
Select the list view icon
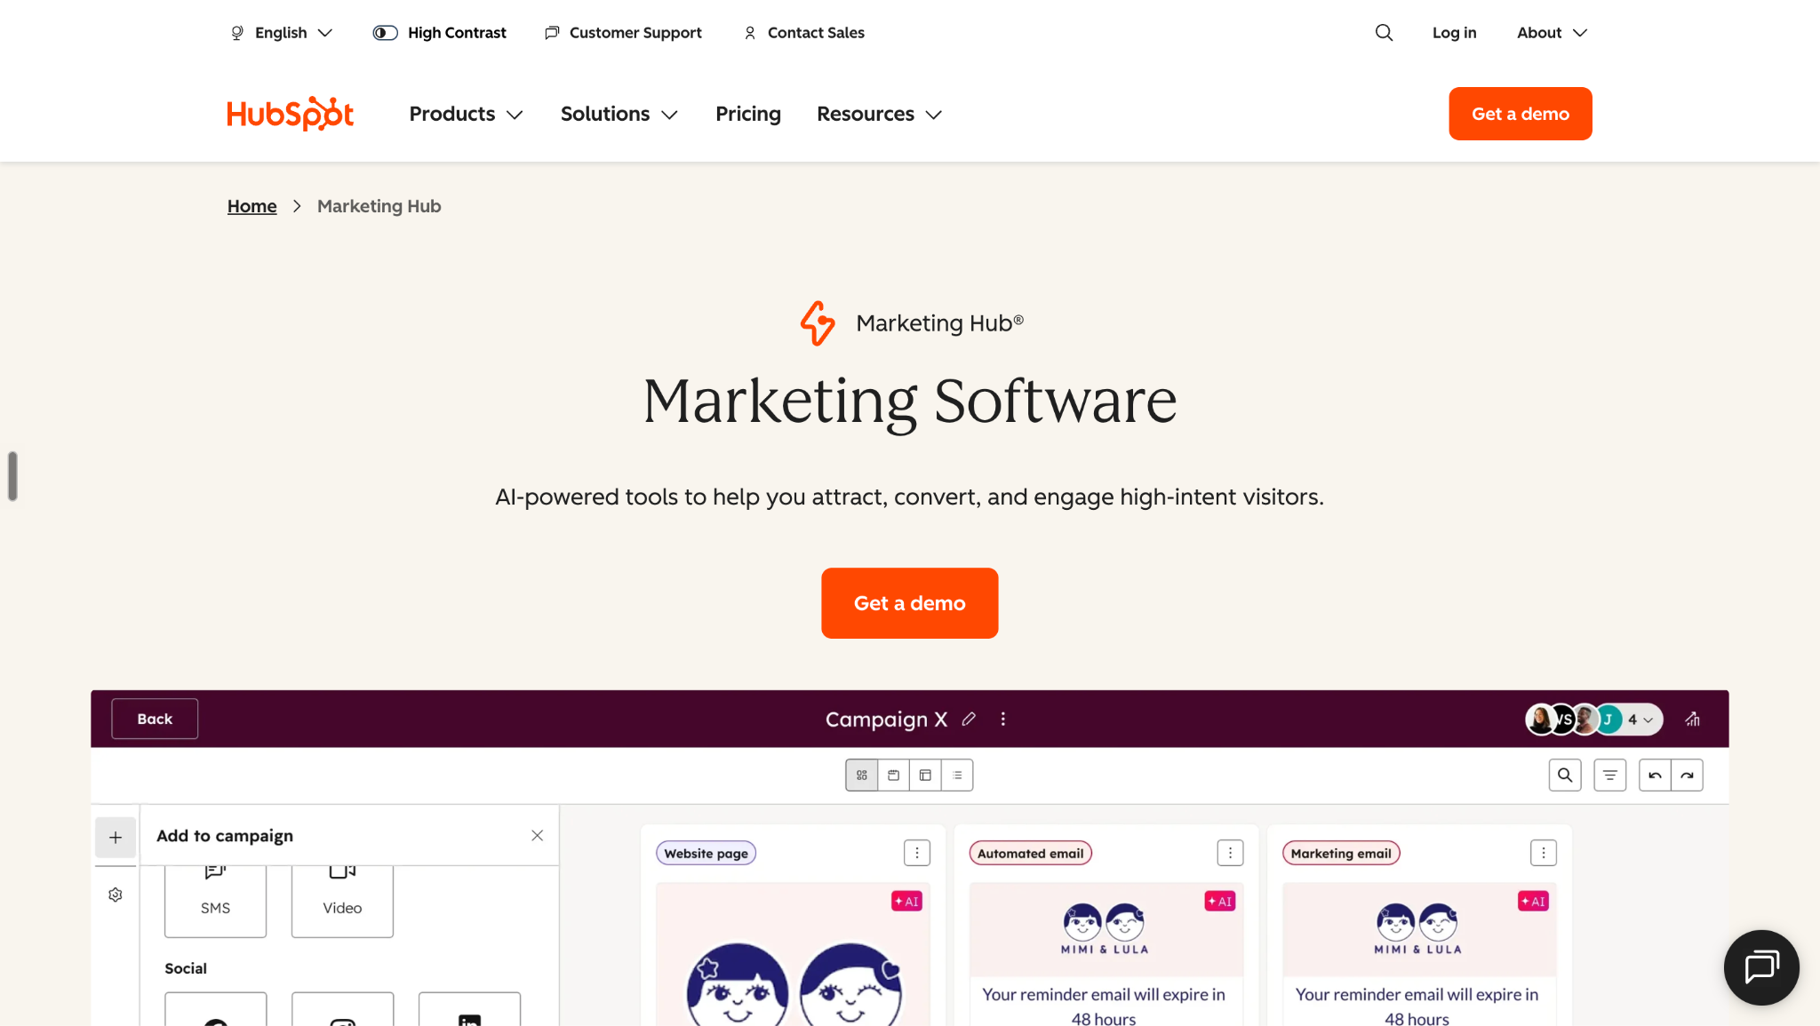(x=957, y=775)
